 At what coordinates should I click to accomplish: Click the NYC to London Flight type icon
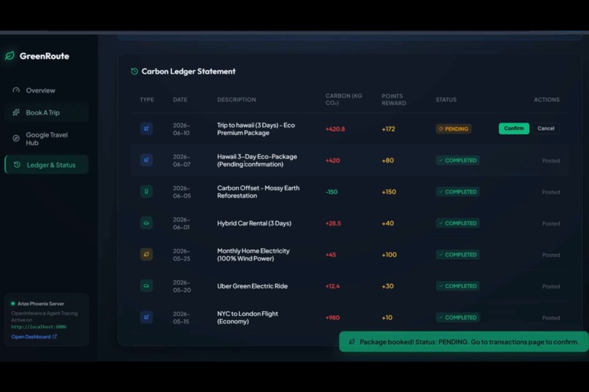146,318
